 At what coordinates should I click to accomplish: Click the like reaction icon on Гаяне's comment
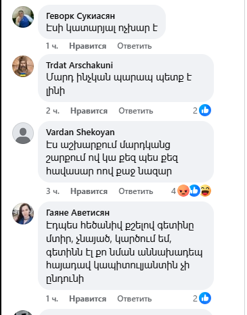(x=205, y=298)
